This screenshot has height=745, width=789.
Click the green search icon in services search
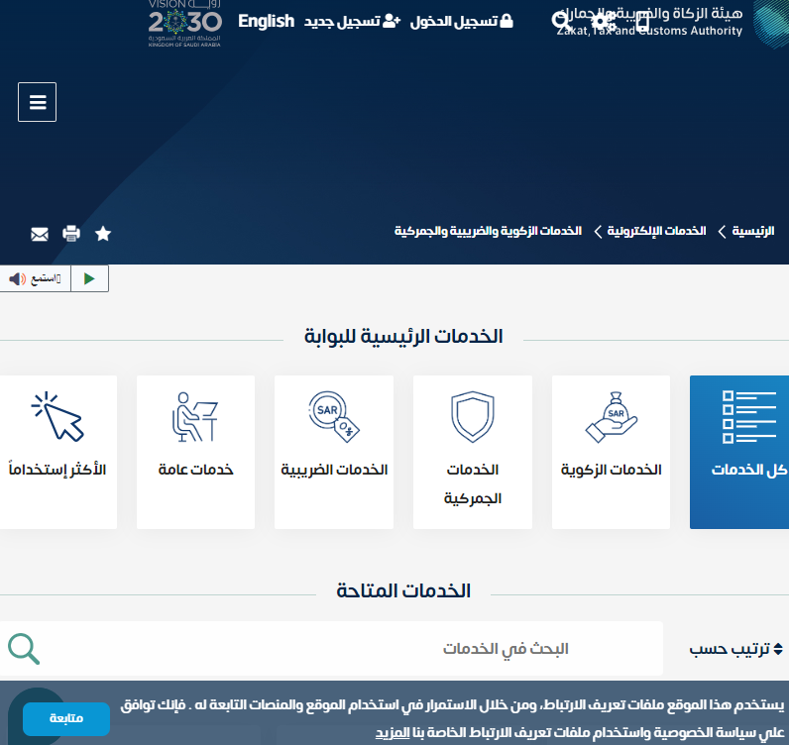coord(24,649)
